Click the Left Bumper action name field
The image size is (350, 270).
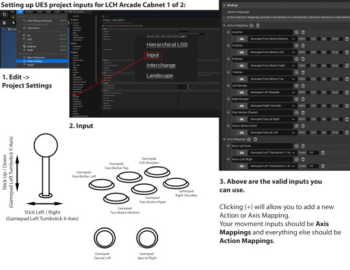click(x=262, y=85)
